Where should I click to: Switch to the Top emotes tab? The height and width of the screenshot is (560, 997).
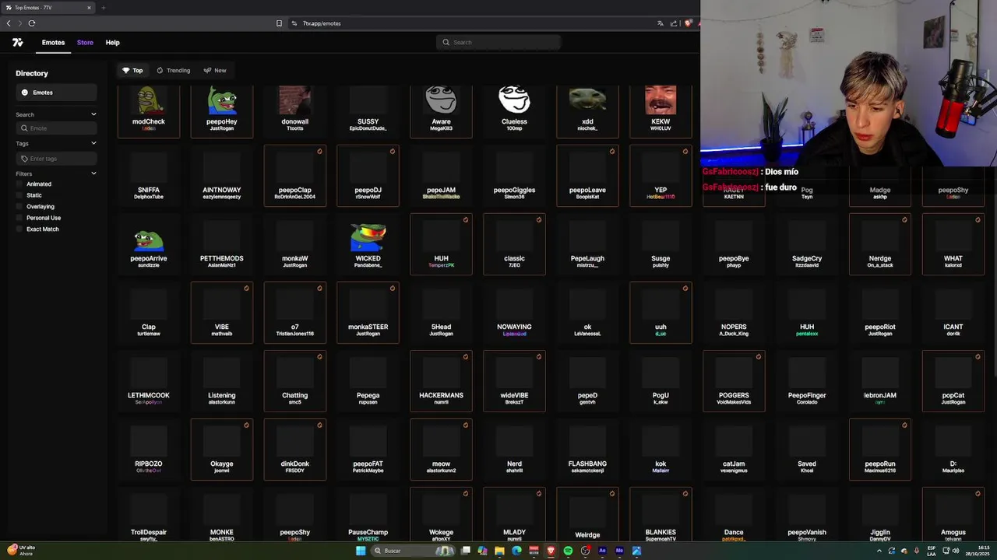[x=132, y=70]
